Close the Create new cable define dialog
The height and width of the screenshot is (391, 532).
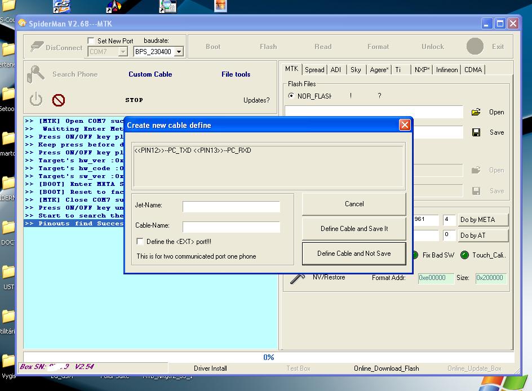pos(405,125)
